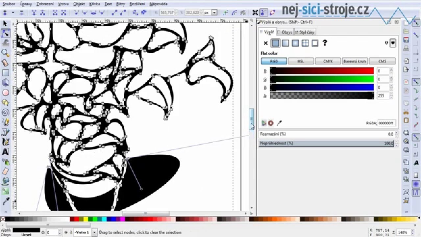This screenshot has height=237, width=421.
Task: Click the Neprůhlednost opacity slider
Action: [x=326, y=143]
